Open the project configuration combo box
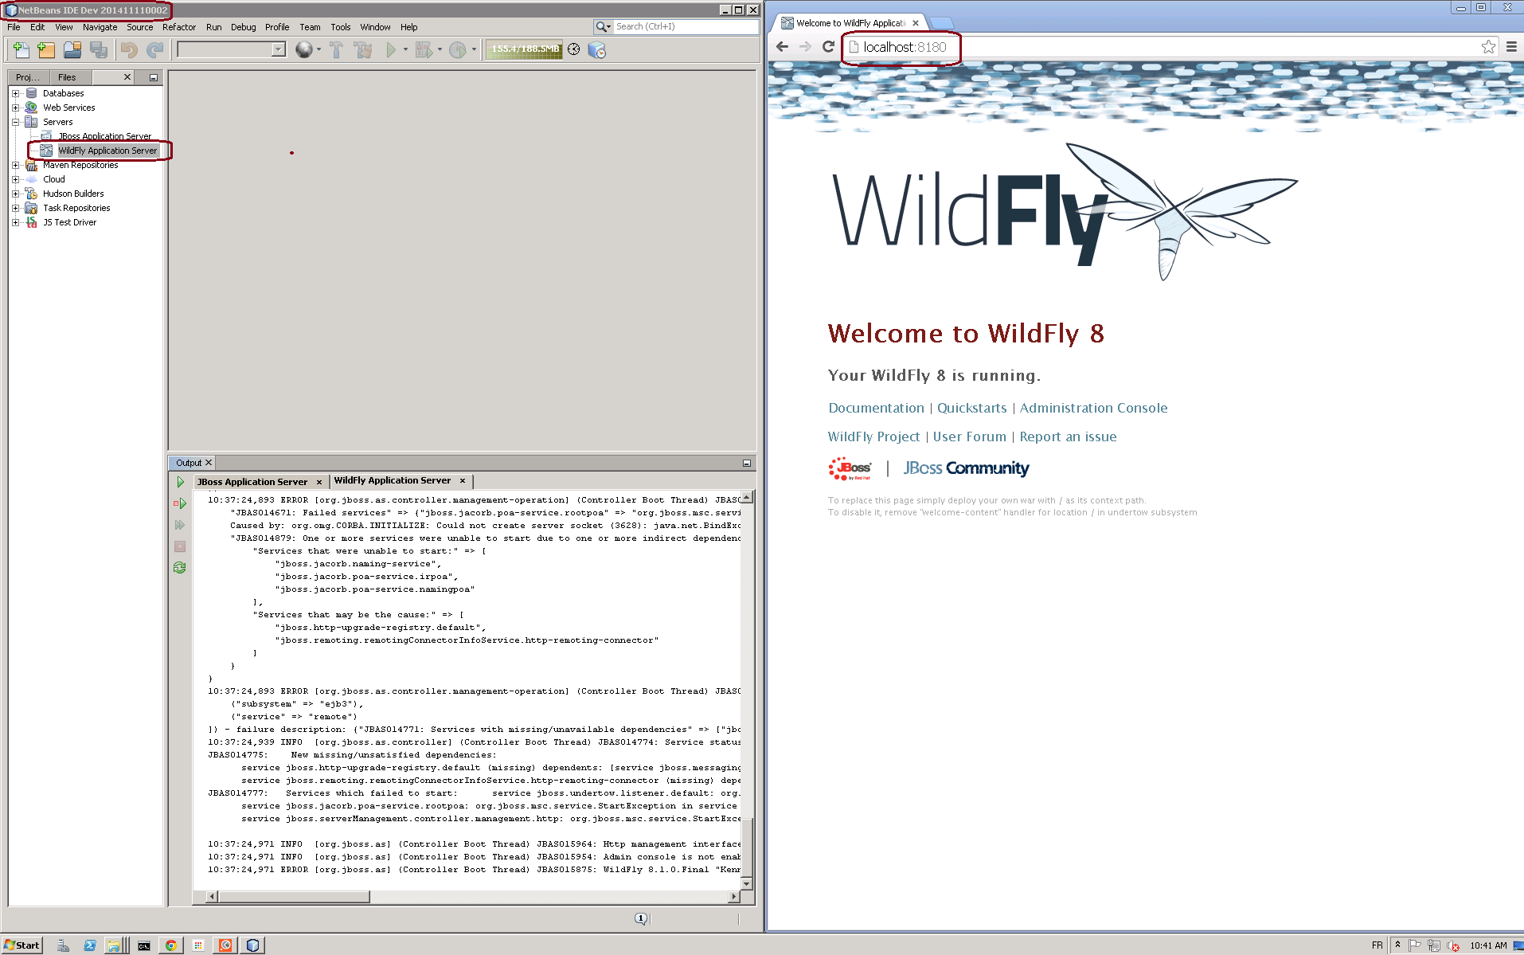This screenshot has width=1524, height=955. (231, 49)
